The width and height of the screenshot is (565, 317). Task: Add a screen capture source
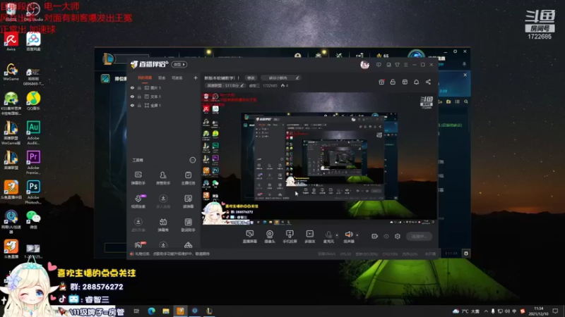point(250,237)
